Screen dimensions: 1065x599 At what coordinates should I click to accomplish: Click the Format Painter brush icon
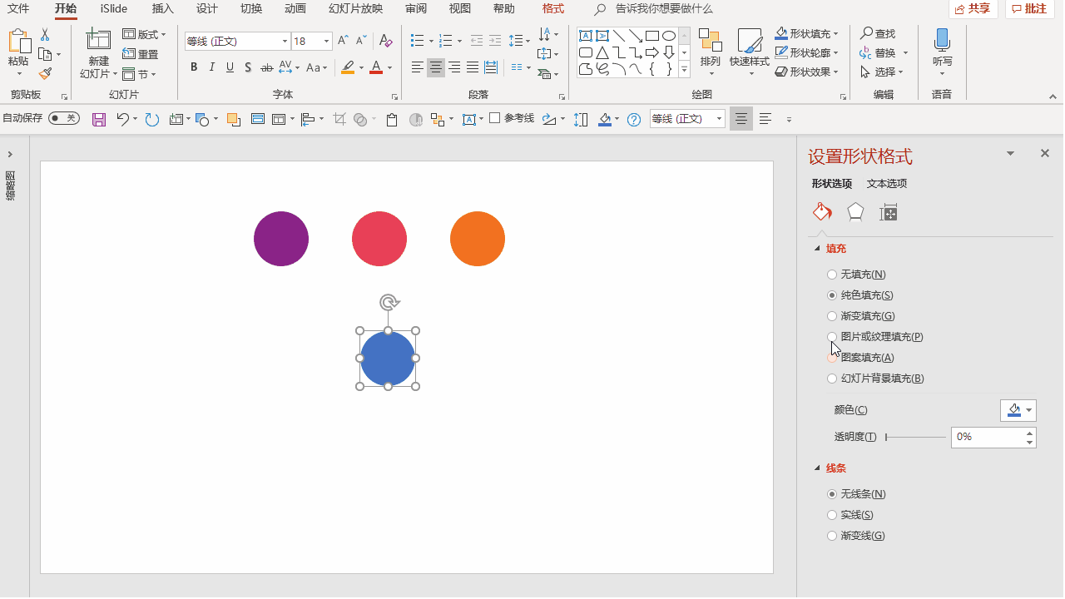pos(45,74)
